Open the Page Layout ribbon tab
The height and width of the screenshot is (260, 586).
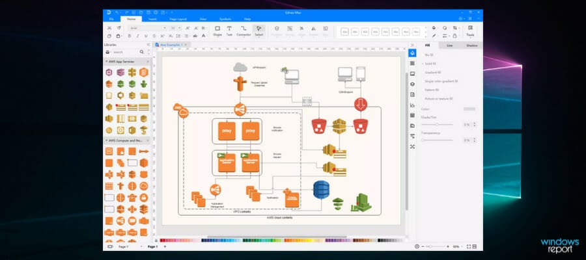(x=178, y=19)
